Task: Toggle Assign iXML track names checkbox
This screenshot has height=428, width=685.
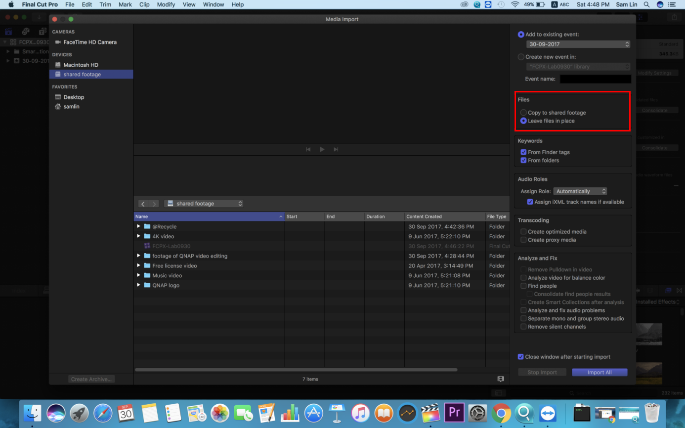Action: (530, 202)
